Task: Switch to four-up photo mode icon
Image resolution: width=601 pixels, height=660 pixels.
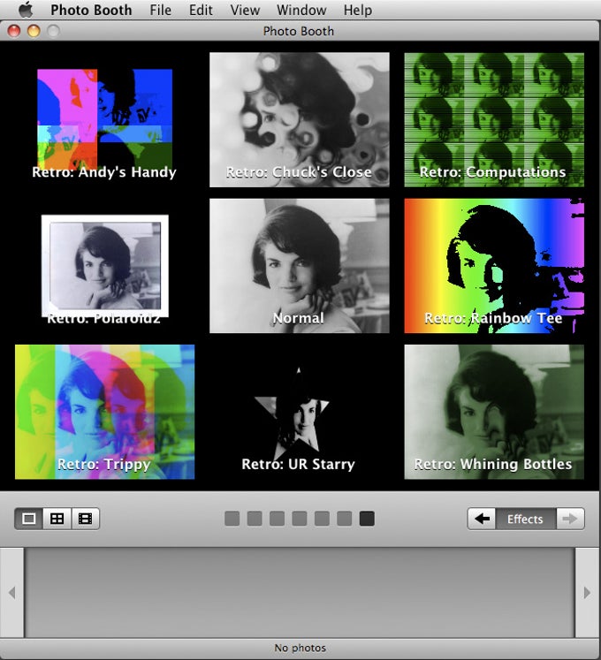Action: coord(57,519)
